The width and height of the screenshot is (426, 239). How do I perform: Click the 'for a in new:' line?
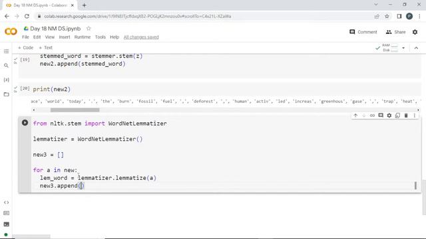point(55,170)
